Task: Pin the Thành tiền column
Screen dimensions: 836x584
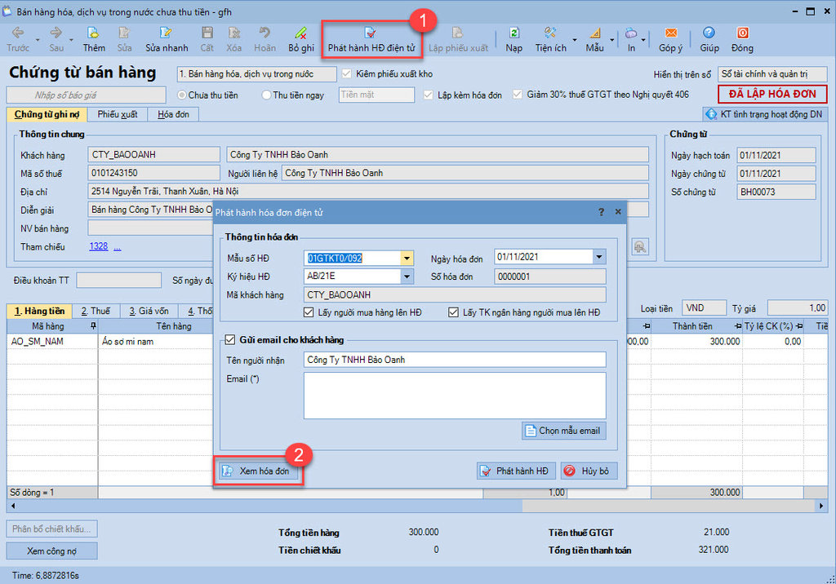Action: (x=738, y=325)
